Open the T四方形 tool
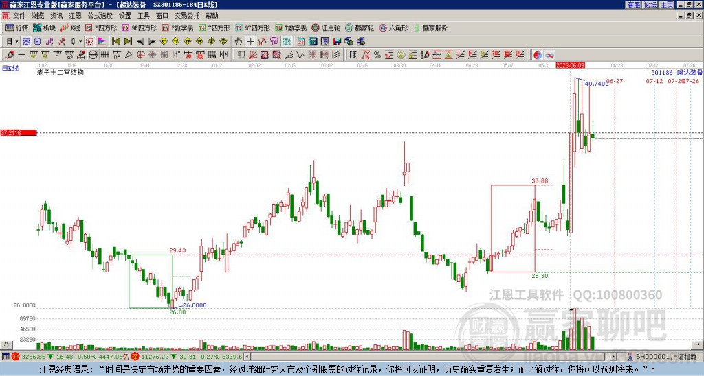The image size is (704, 376). 214,27
